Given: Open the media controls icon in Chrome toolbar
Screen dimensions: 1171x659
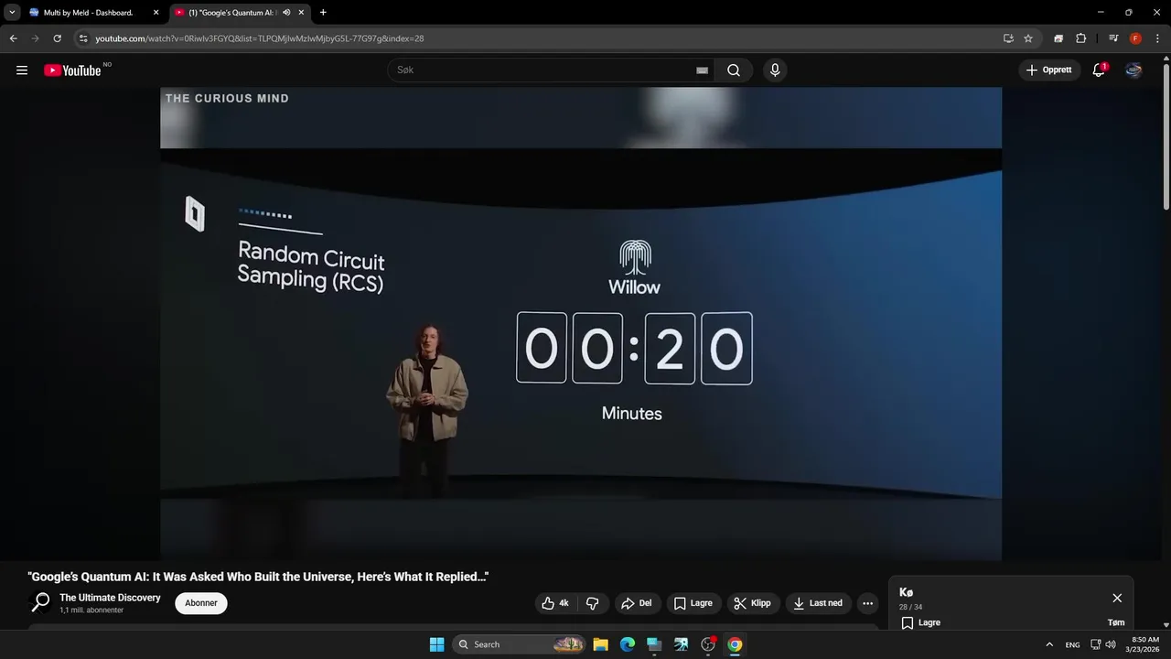Looking at the screenshot, I should tap(1113, 38).
